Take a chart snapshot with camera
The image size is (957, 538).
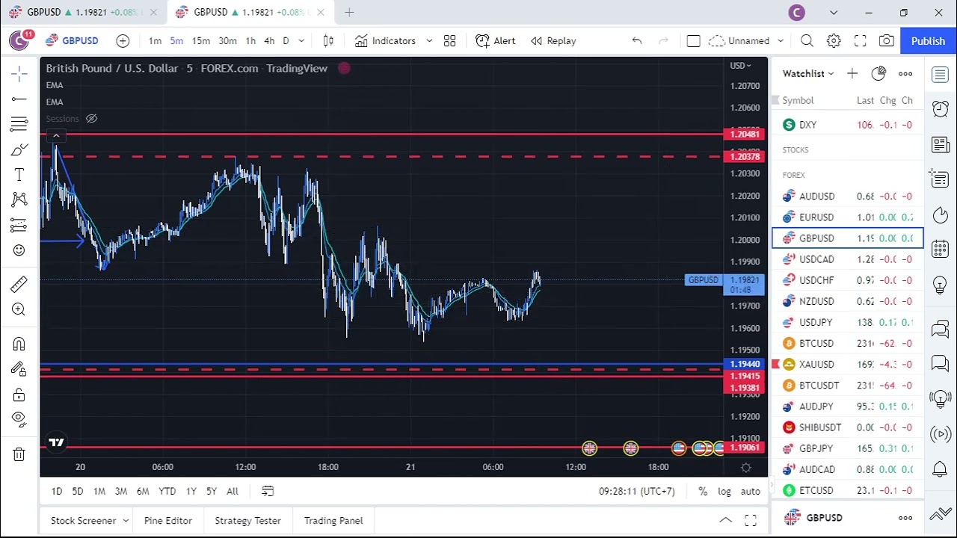(x=887, y=41)
